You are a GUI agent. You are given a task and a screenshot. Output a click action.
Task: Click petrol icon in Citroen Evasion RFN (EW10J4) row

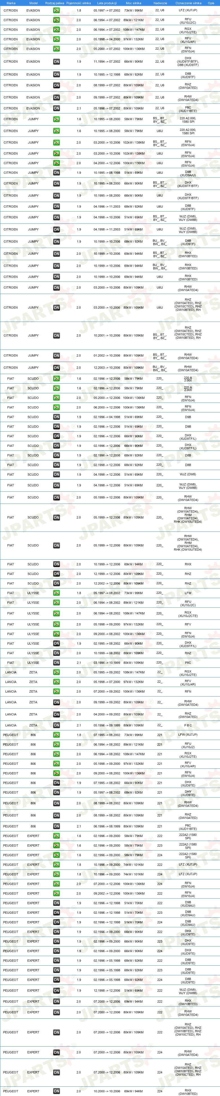(x=56, y=49)
